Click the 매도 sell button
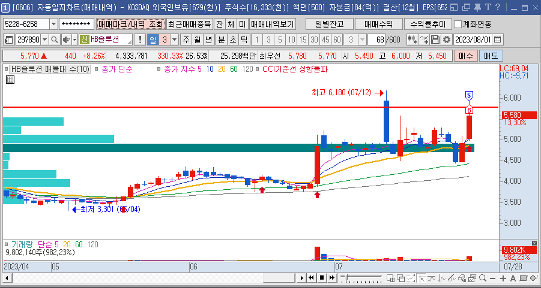541x288 pixels. [491, 56]
